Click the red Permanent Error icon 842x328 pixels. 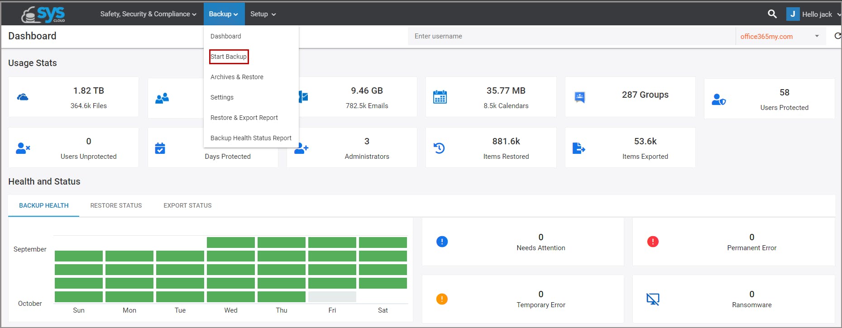pos(653,242)
